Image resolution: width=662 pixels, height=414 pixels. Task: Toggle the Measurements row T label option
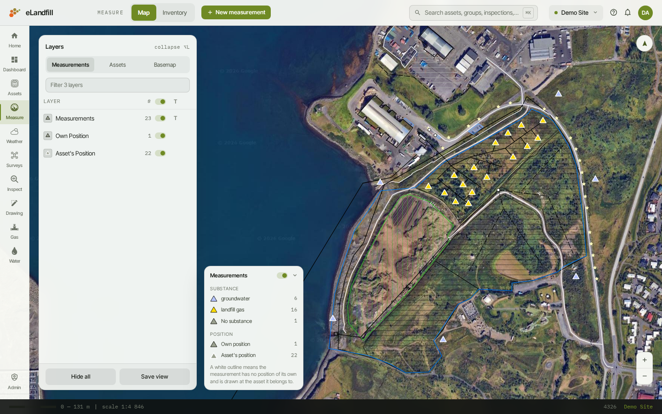[175, 118]
